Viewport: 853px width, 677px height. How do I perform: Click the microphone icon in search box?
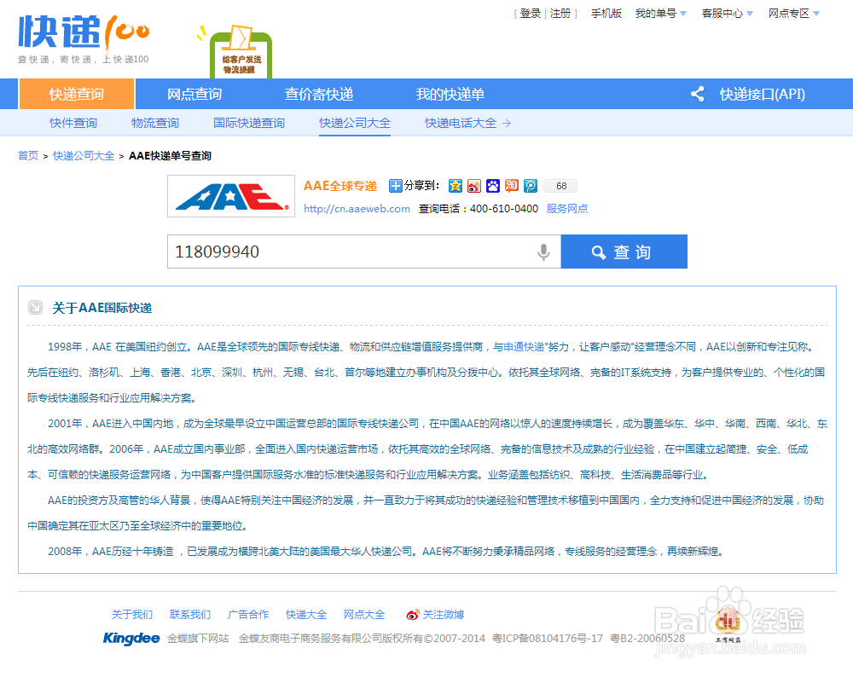click(543, 252)
